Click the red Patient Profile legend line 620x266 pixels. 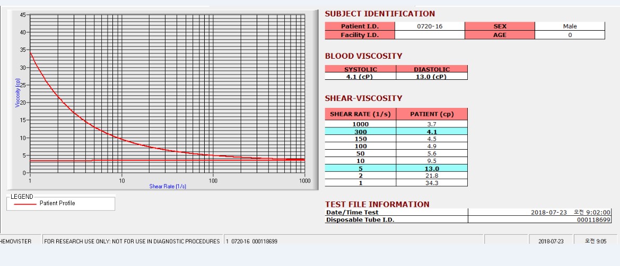point(25,204)
